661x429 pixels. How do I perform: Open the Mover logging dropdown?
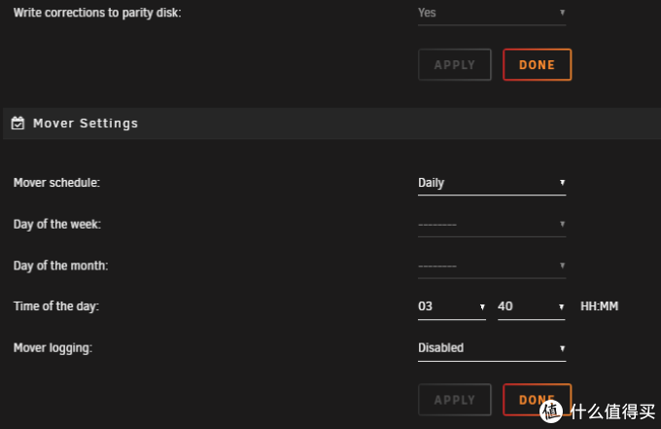pyautogui.click(x=492, y=348)
